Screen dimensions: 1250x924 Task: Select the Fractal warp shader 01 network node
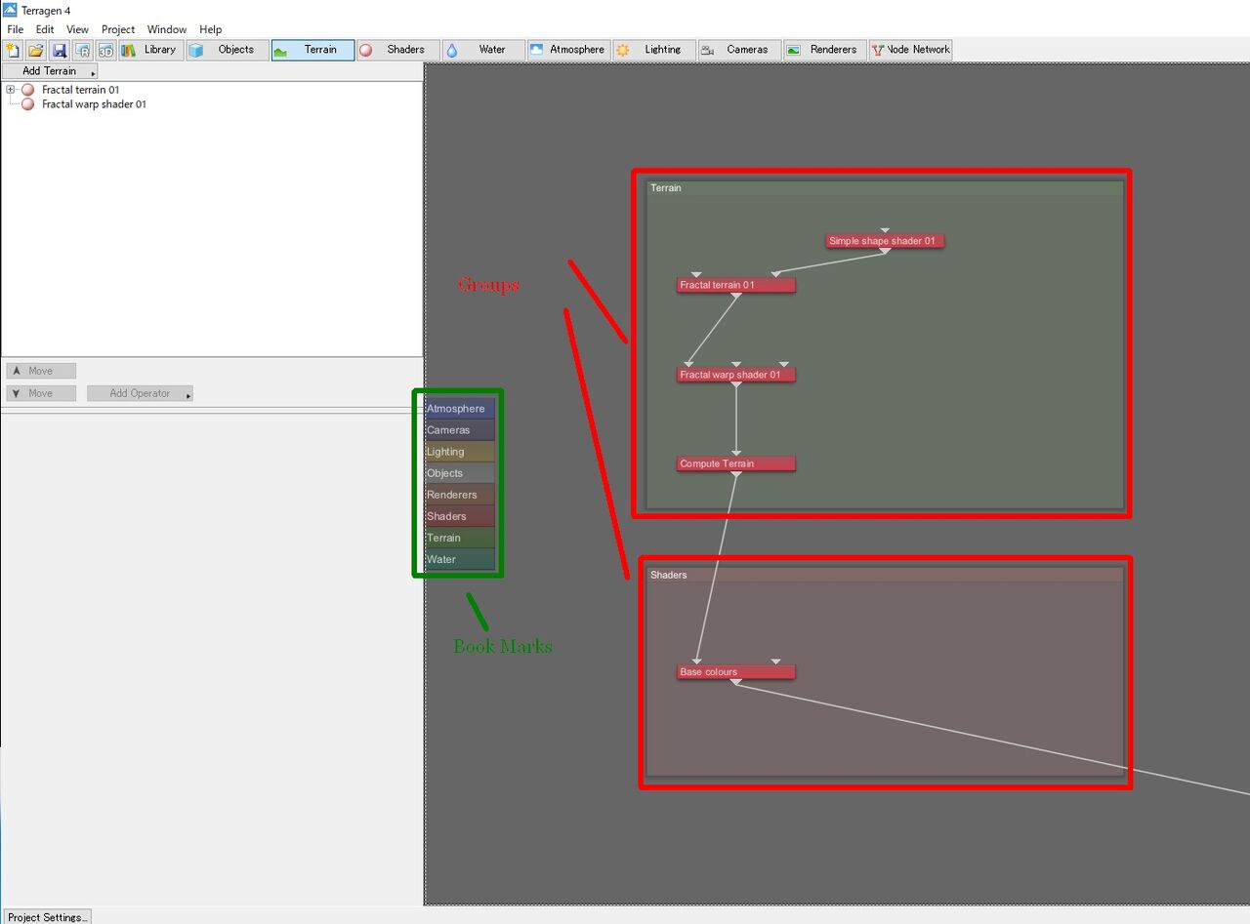pos(736,375)
